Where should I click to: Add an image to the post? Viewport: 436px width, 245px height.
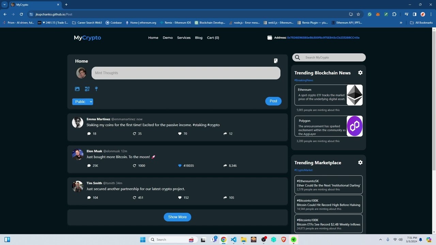(77, 89)
